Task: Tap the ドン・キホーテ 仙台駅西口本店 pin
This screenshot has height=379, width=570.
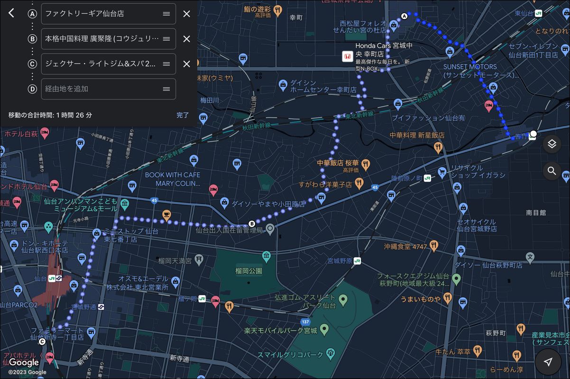Action: [x=14, y=244]
